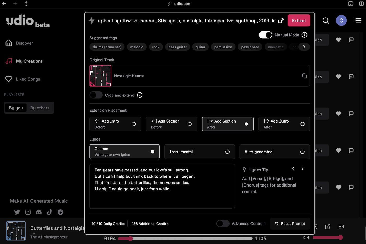The height and width of the screenshot is (244, 366).
Task: Open search with the magnifier icon
Action: (326, 20)
